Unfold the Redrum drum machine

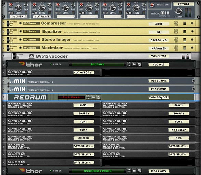pos(3,97)
